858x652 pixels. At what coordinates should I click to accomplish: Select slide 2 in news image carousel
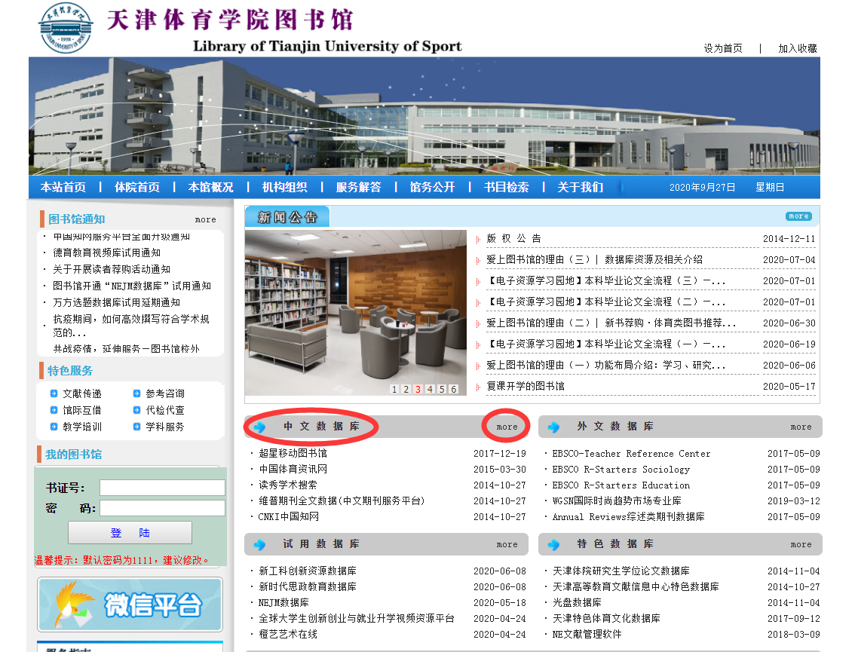pos(406,389)
